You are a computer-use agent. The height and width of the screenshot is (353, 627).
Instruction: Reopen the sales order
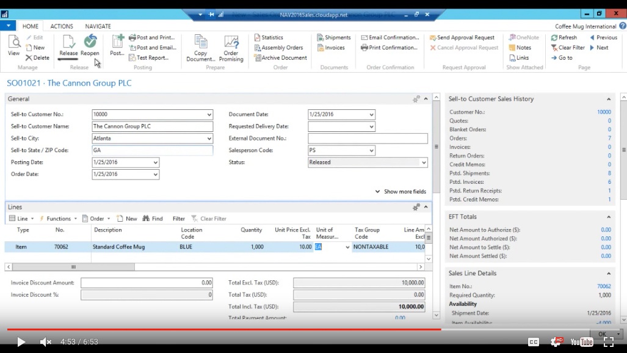tap(90, 45)
